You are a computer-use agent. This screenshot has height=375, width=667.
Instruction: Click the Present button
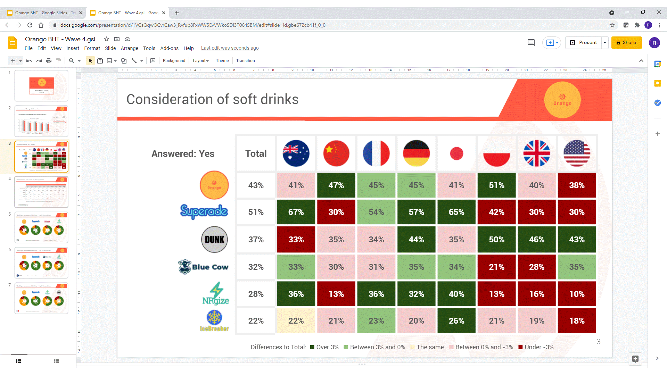point(584,43)
